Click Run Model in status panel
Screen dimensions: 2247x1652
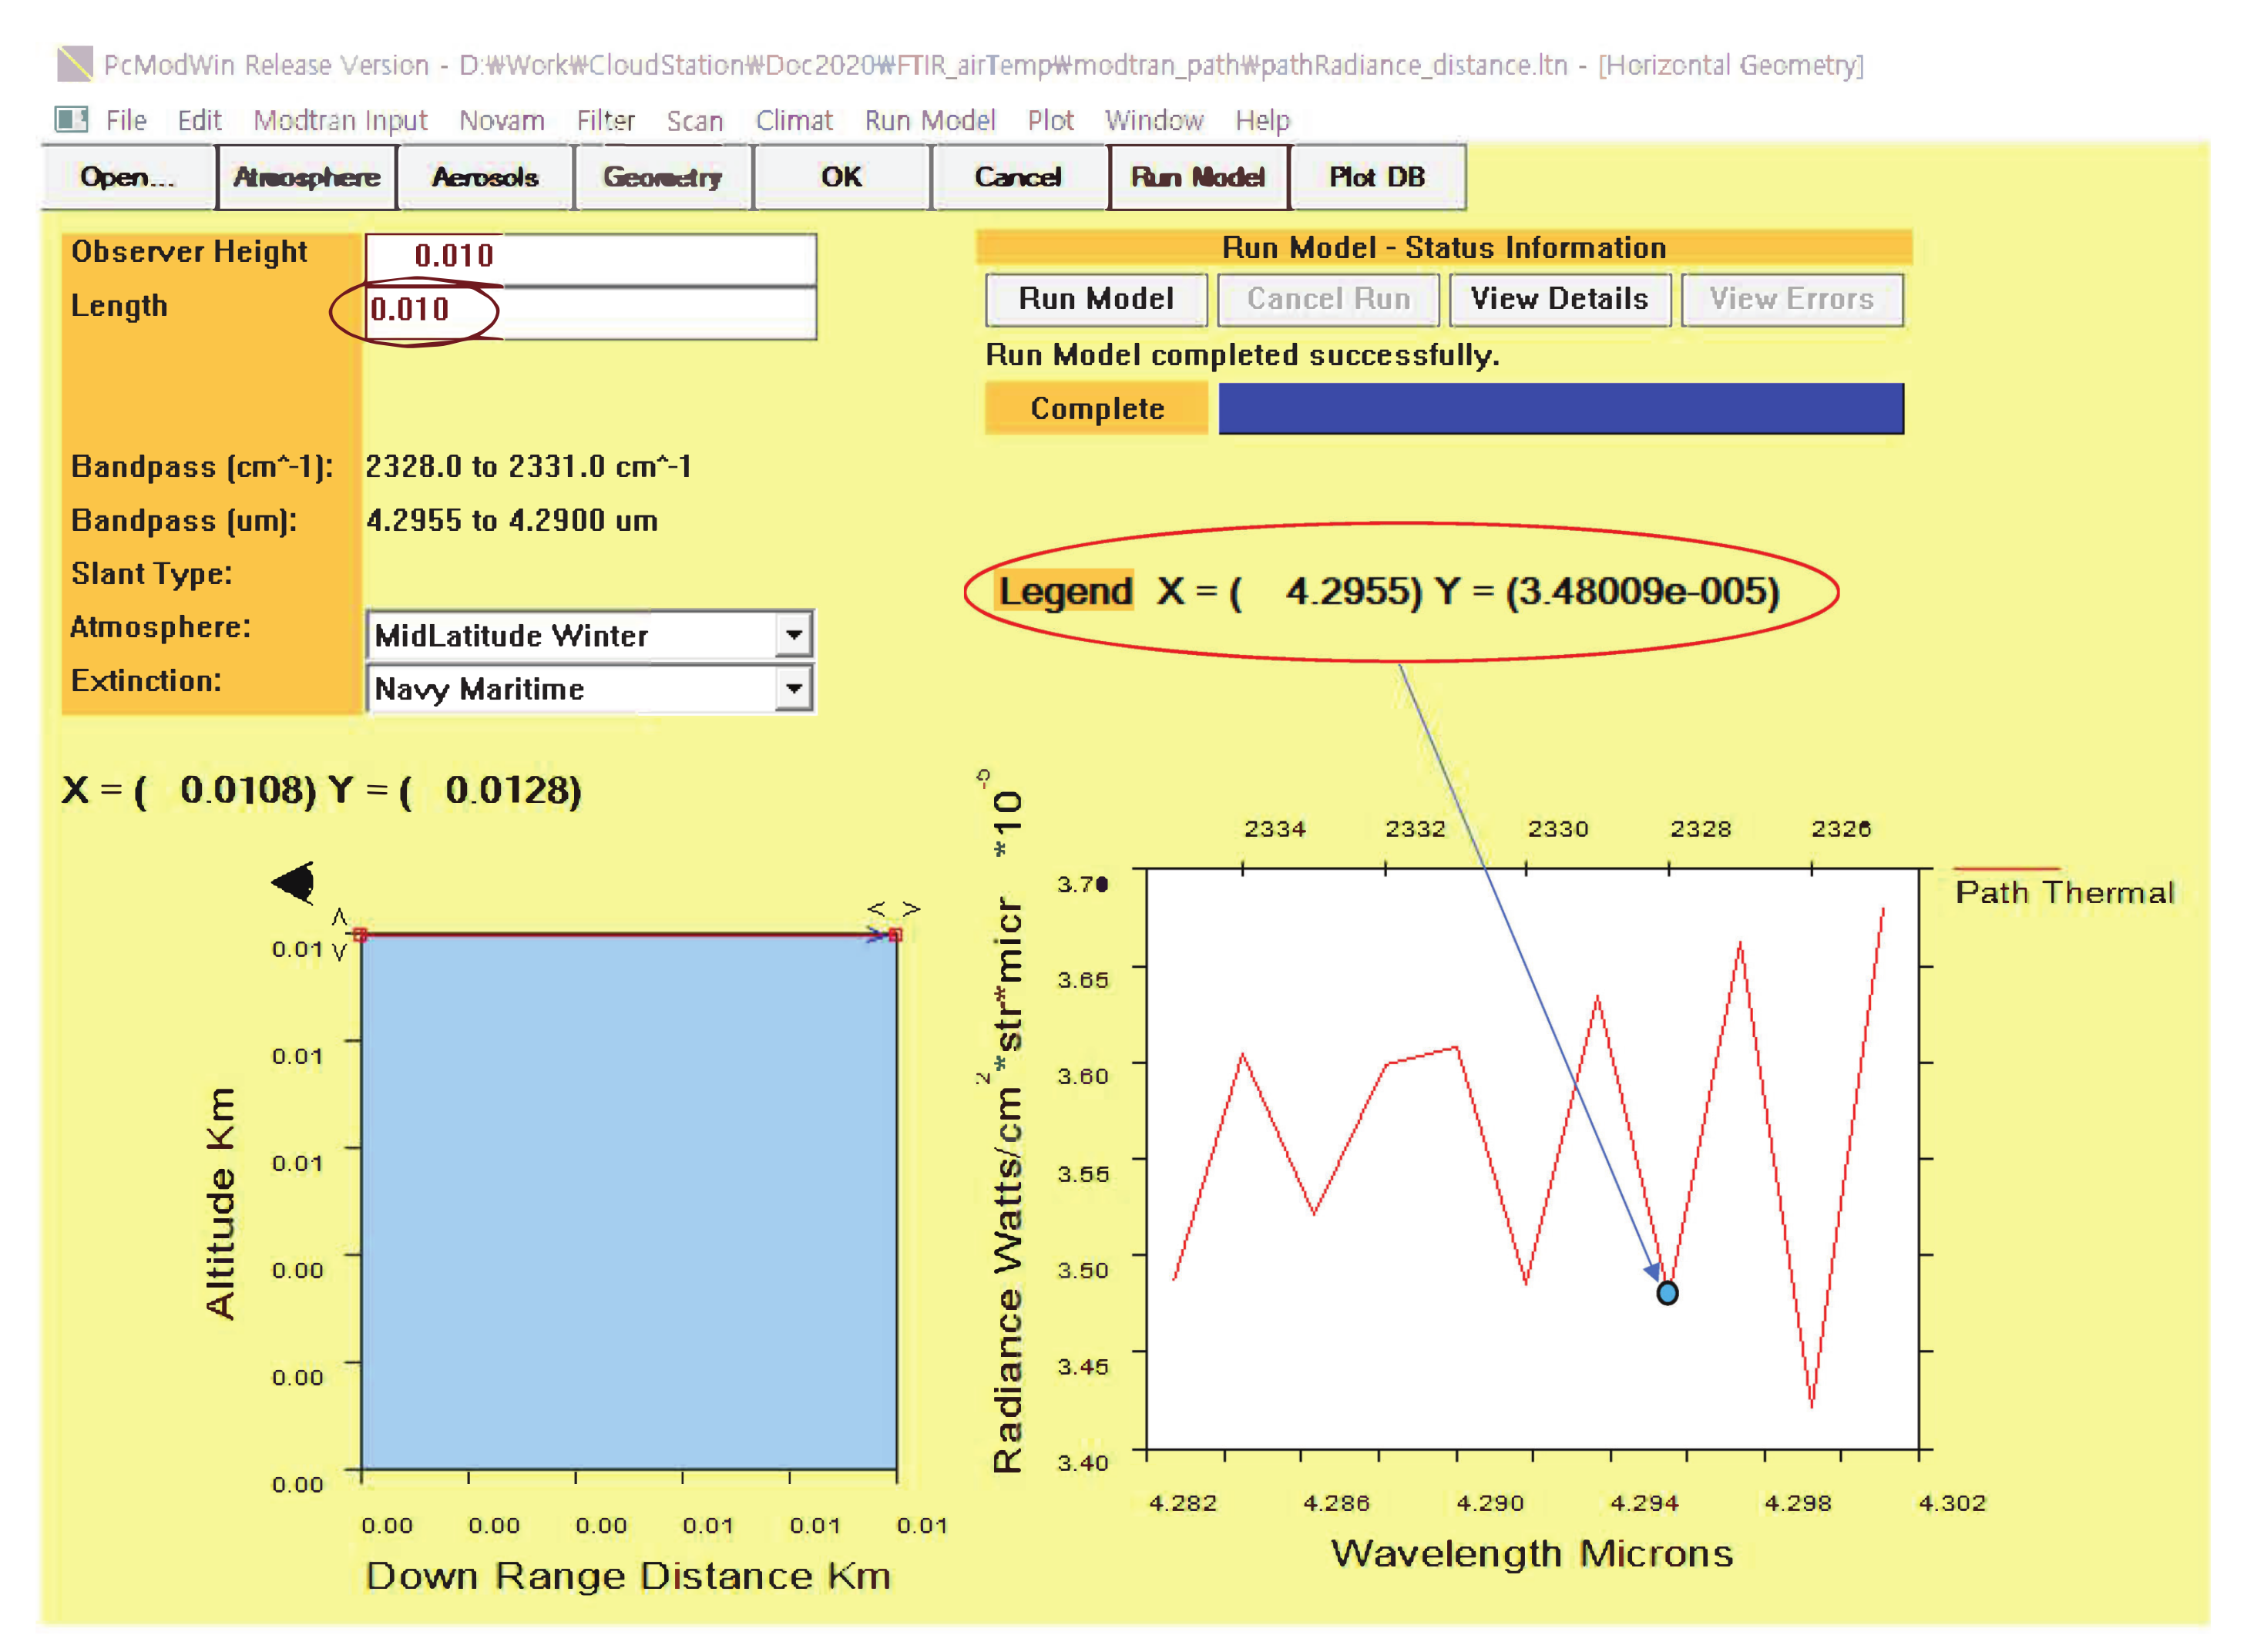[1096, 299]
